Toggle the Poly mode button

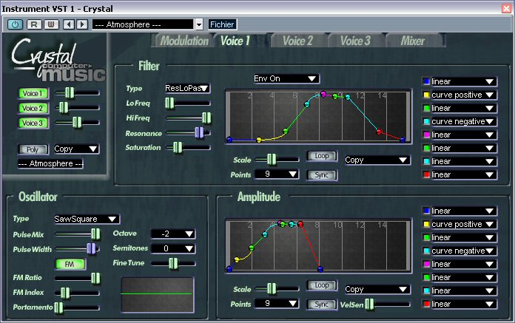point(33,149)
